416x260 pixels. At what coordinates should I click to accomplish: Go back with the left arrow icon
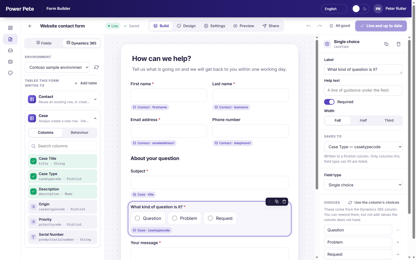tap(30, 26)
